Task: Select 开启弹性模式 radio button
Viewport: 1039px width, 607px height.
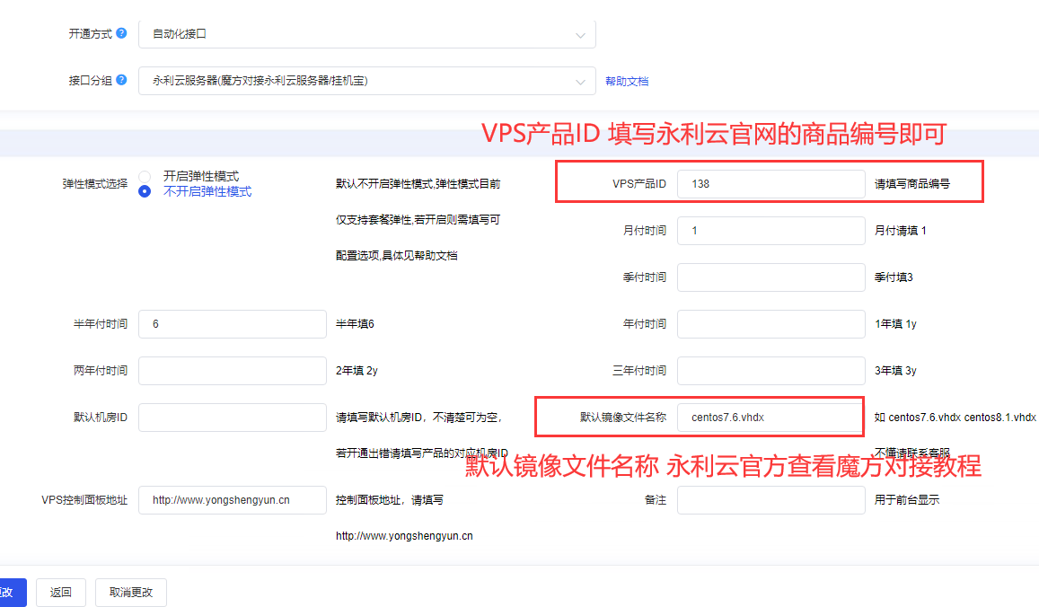Action: pos(145,177)
